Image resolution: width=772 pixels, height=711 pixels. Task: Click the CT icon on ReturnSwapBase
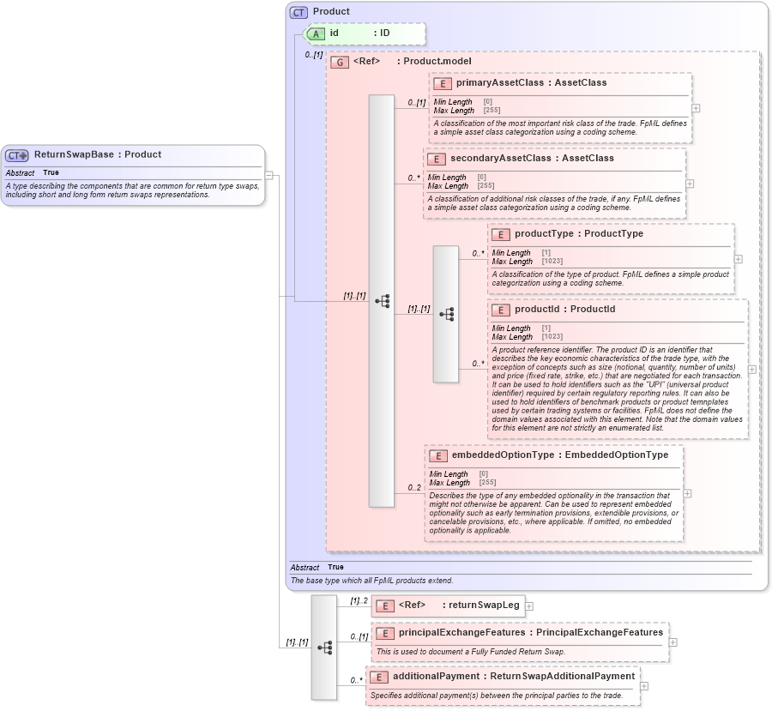(x=15, y=154)
